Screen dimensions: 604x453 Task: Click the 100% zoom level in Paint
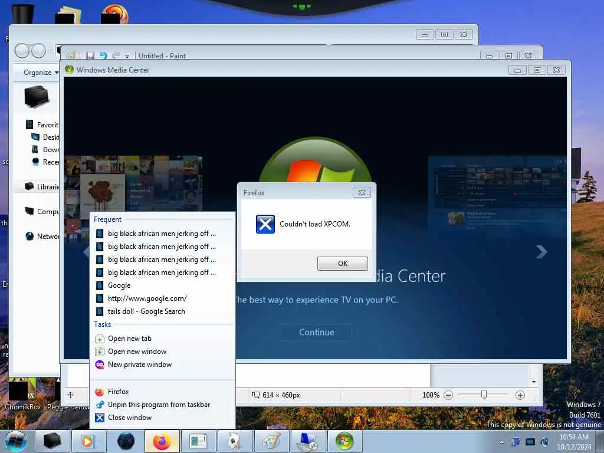coord(431,395)
